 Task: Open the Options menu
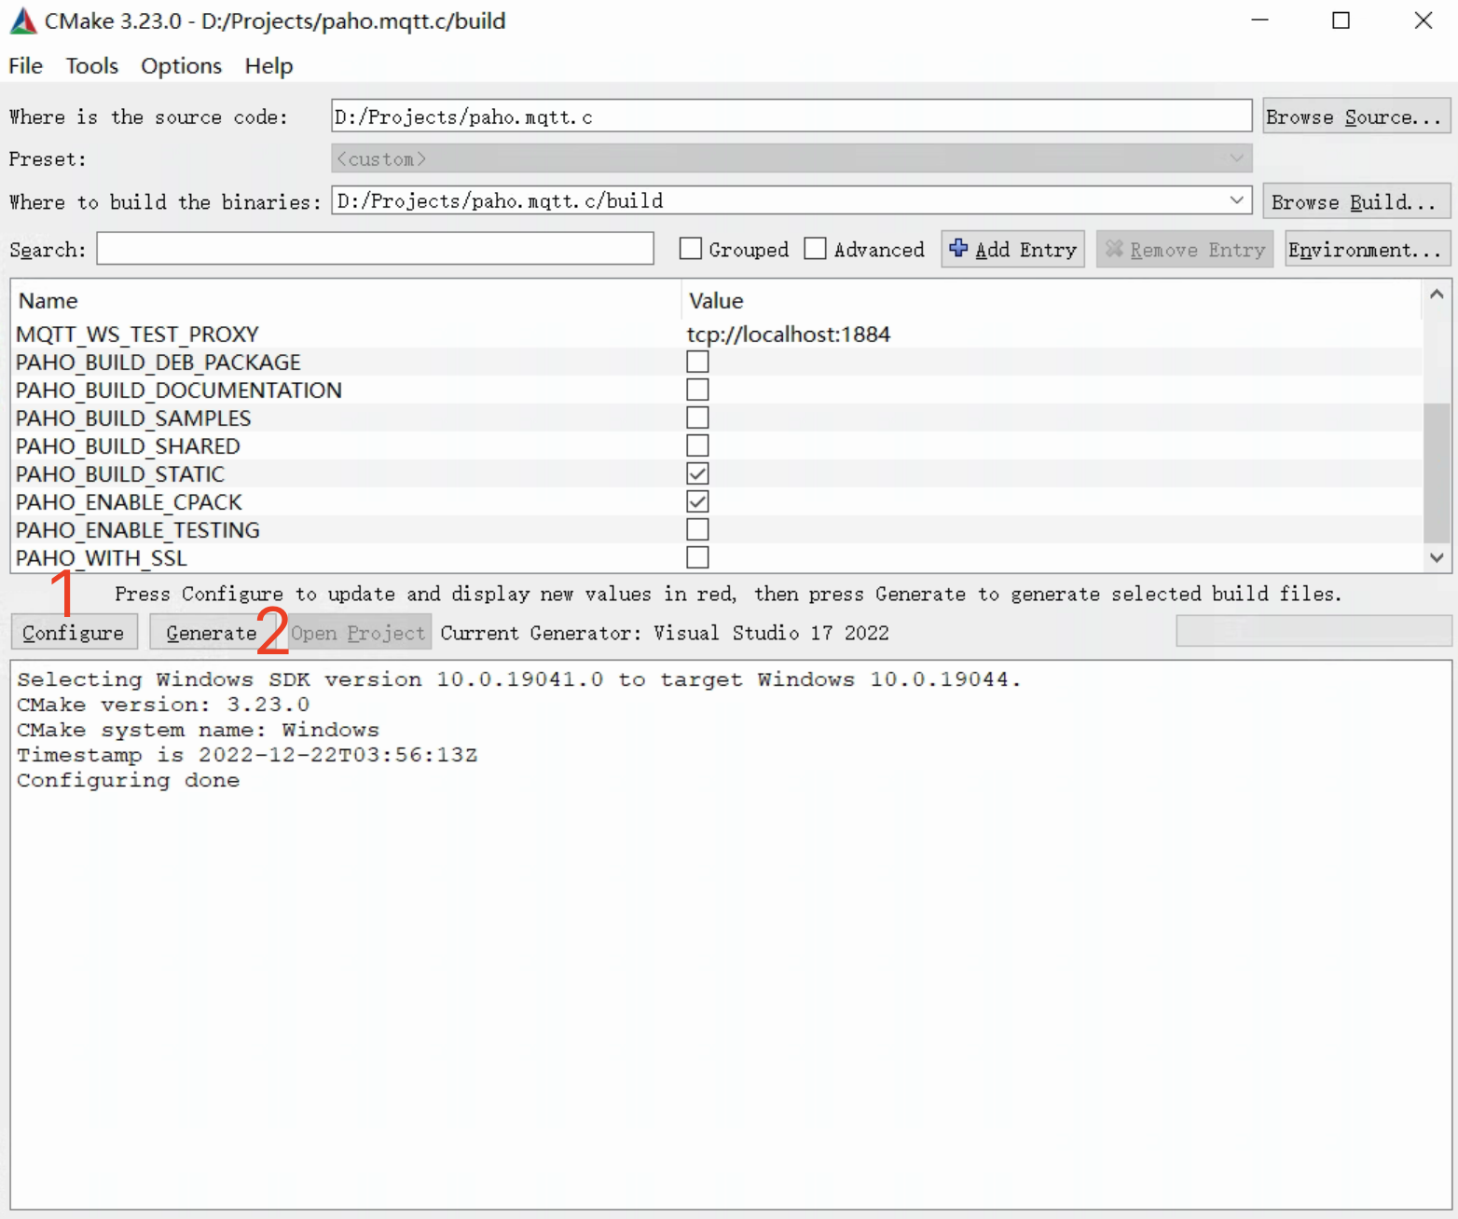tap(181, 66)
